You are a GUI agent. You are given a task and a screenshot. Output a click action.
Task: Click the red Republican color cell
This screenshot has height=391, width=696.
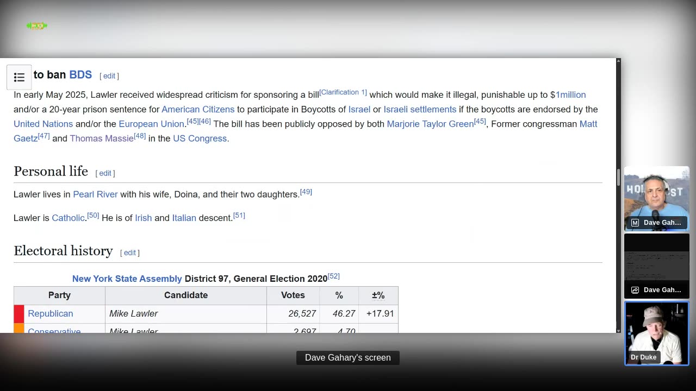19,314
